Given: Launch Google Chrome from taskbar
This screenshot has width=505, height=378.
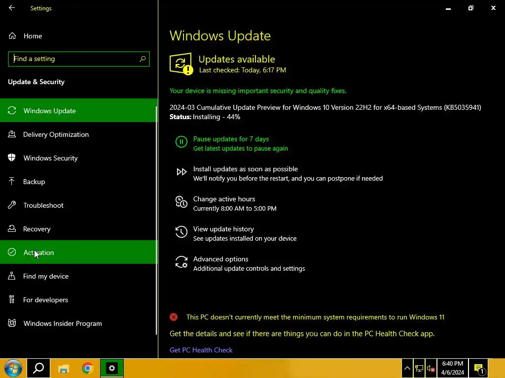Looking at the screenshot, I should (x=88, y=368).
